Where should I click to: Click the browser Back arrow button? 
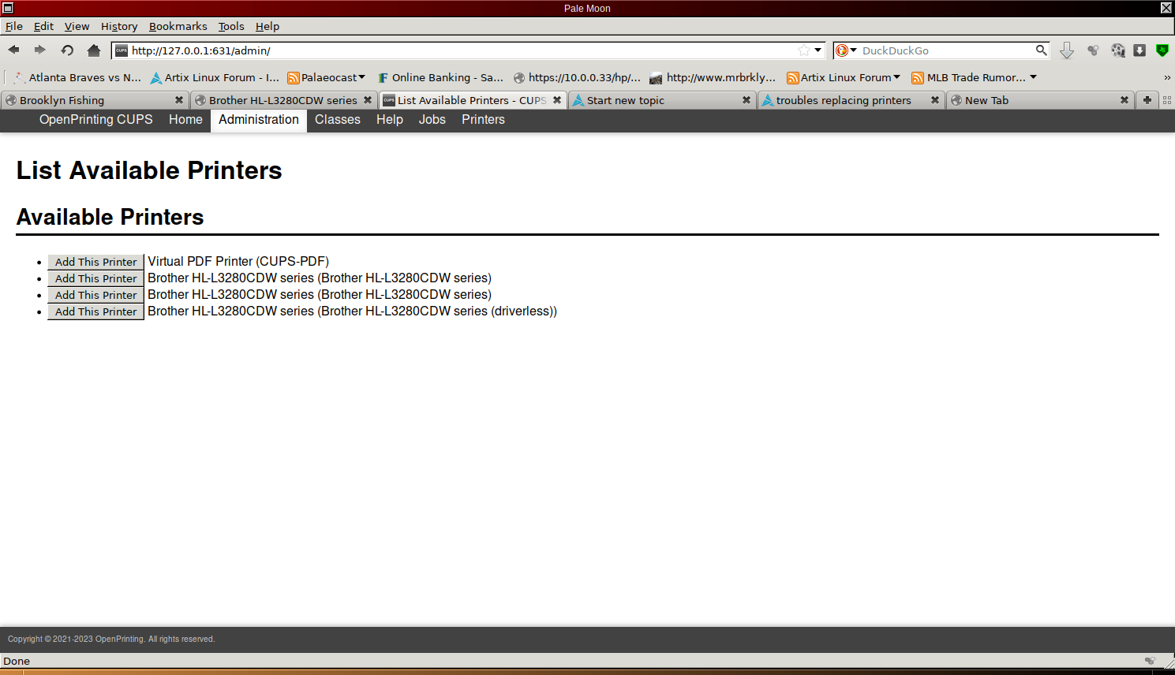click(13, 50)
